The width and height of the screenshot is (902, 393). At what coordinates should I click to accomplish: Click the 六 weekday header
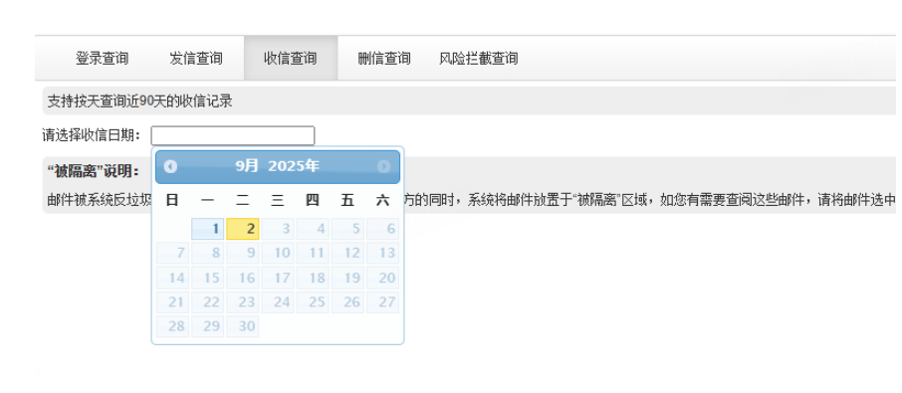tap(382, 200)
